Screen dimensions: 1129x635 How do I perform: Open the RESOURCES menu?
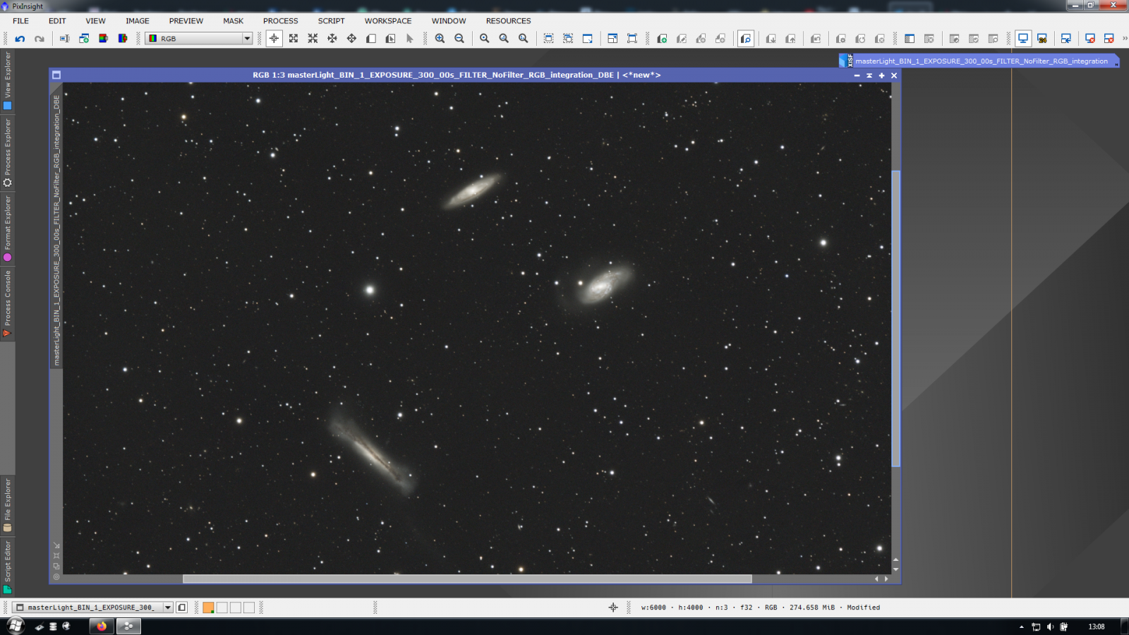click(508, 21)
